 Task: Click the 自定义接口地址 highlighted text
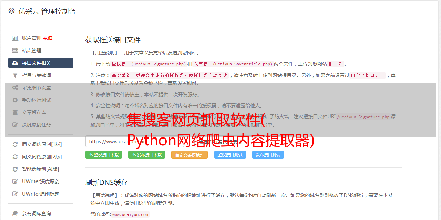(x=368, y=75)
